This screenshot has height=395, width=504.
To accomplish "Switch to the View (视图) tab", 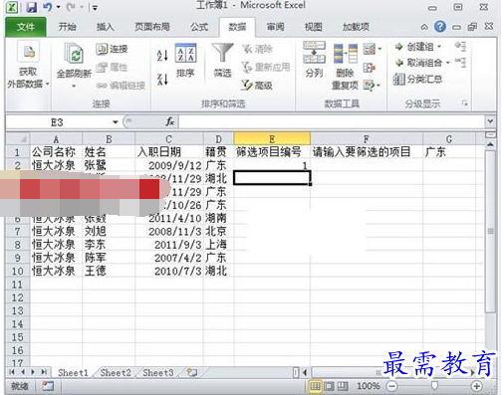I will (x=314, y=27).
